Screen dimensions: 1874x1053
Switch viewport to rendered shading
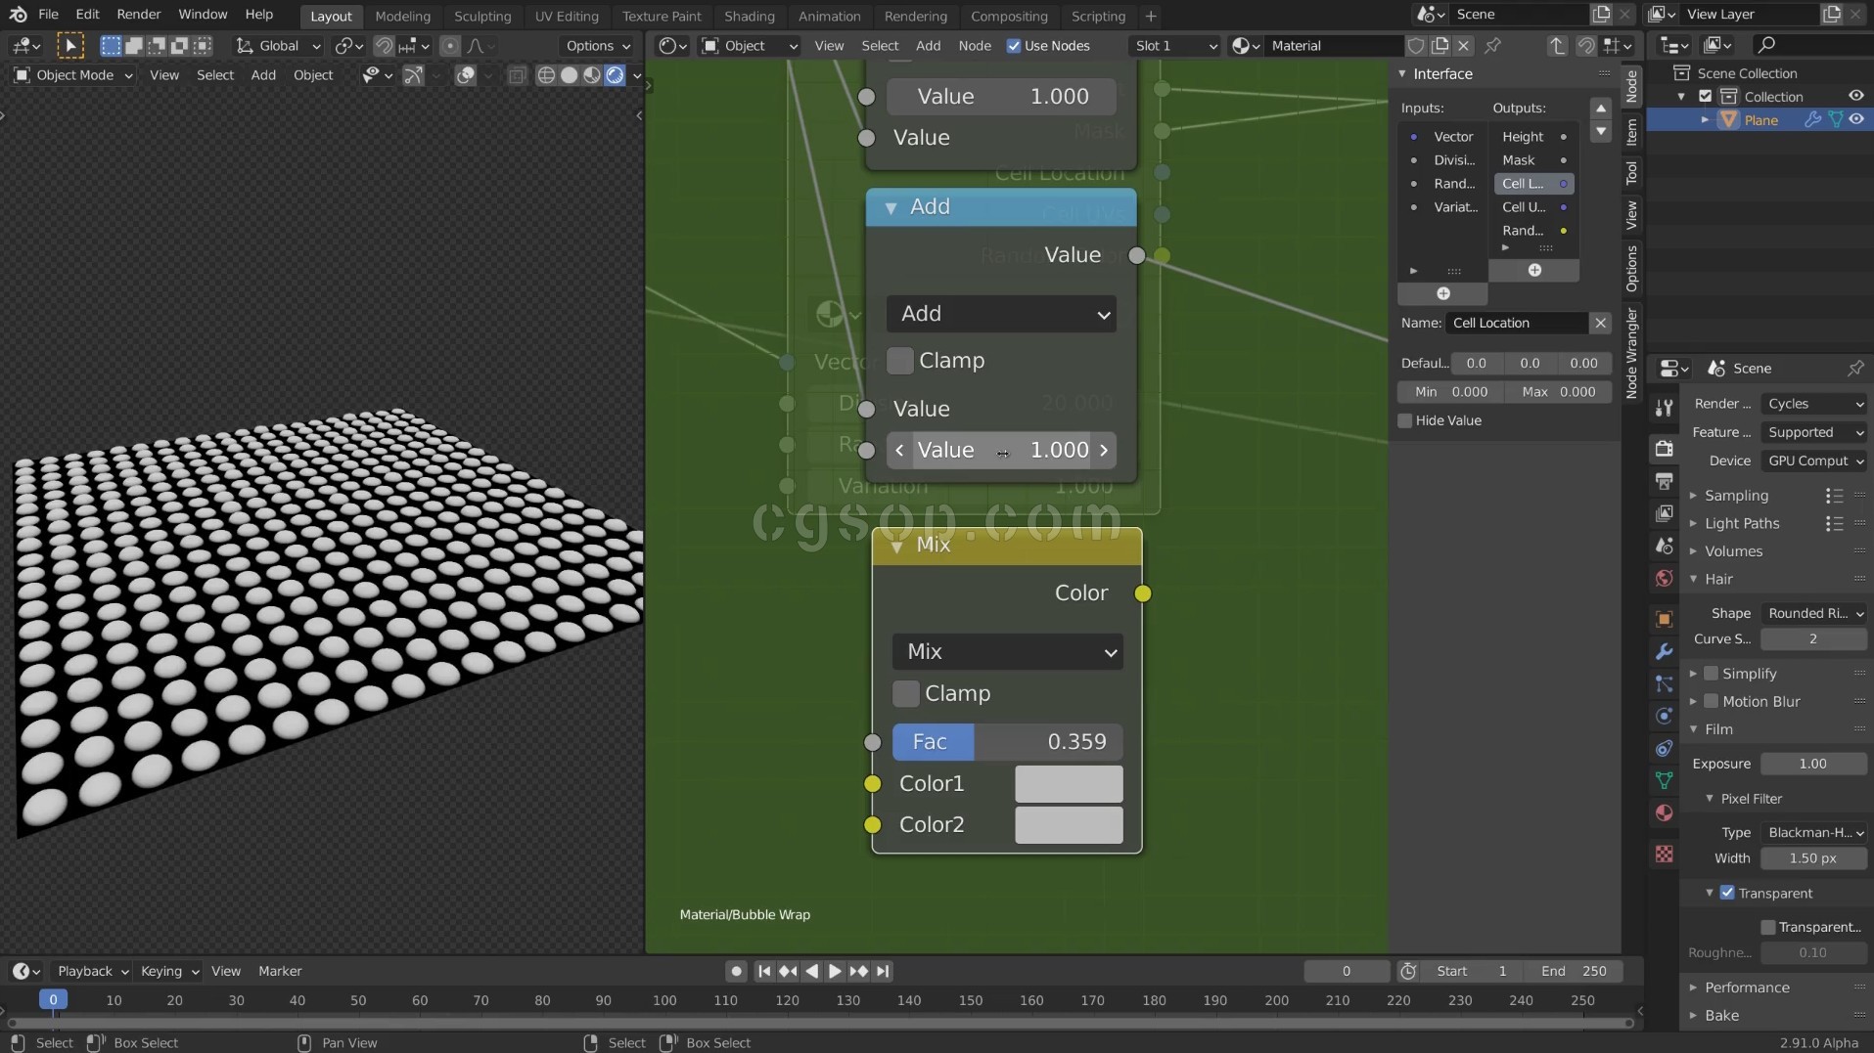pyautogui.click(x=615, y=75)
